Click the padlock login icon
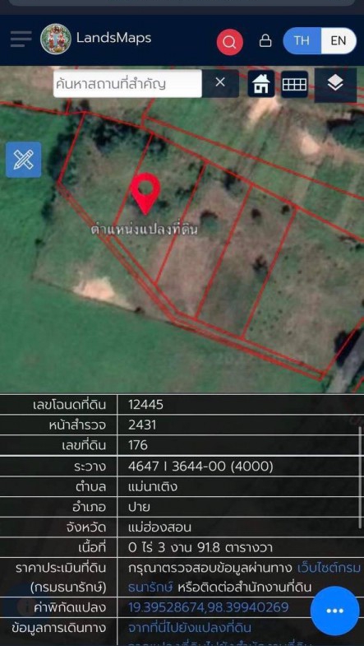This screenshot has height=646, width=364. click(265, 41)
